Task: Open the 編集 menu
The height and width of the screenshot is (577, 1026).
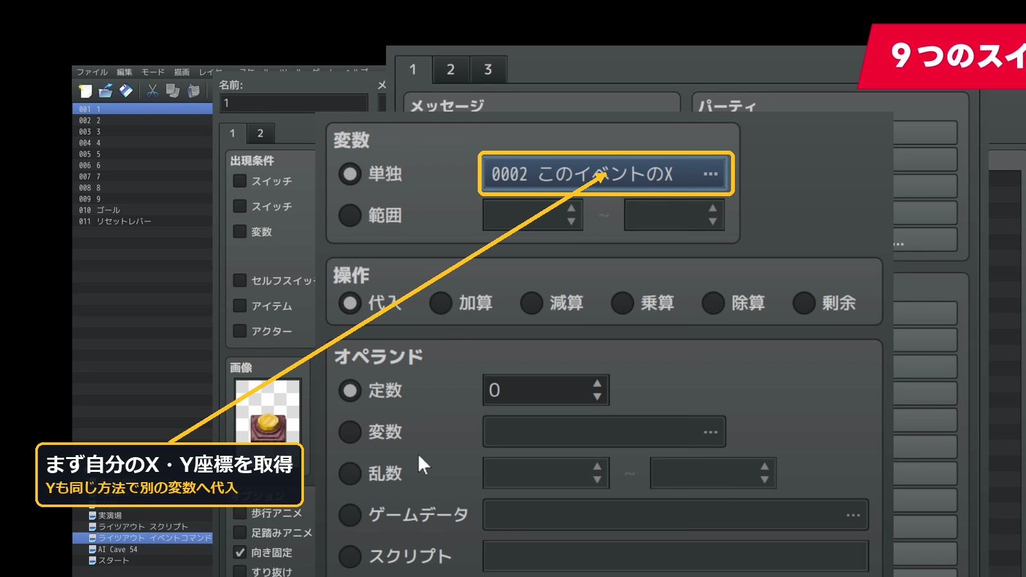Action: coord(124,72)
